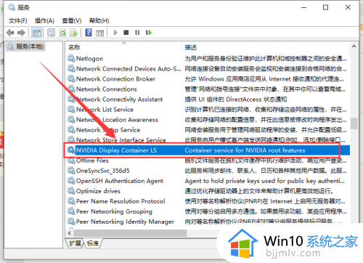Select the OneSyncSvc_356d5 service
Viewport: 363px width, 263px height.
click(x=208, y=171)
